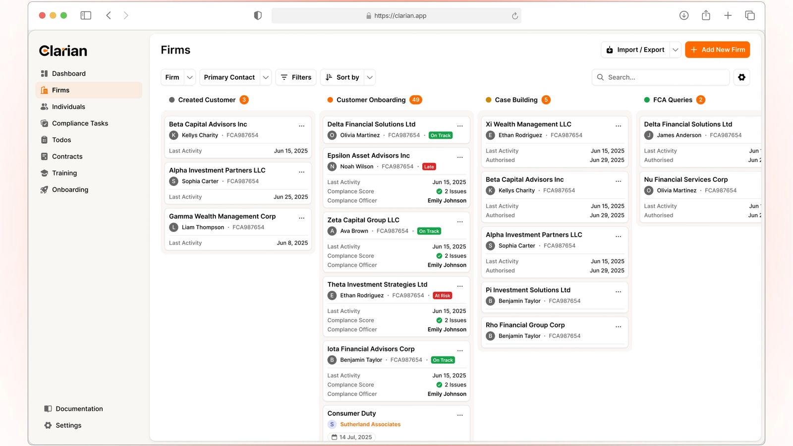
Task: Open more options on Iota Financial Advisors Corp card
Action: pyautogui.click(x=460, y=350)
